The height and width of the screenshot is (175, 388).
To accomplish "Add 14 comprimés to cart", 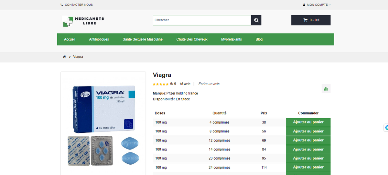I will coord(308,150).
